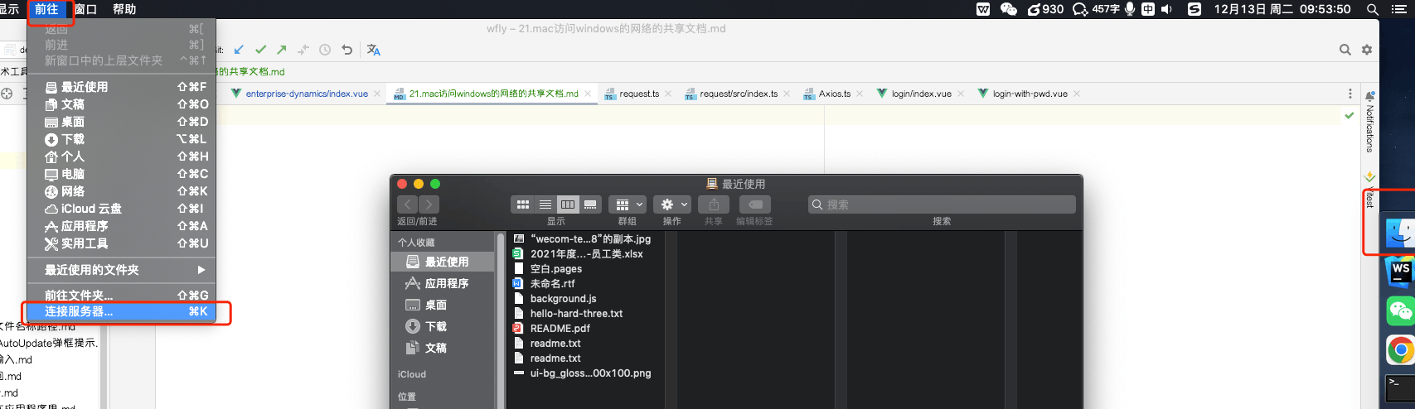Click Git push arrow icon
The width and height of the screenshot is (1415, 409).
point(282,50)
